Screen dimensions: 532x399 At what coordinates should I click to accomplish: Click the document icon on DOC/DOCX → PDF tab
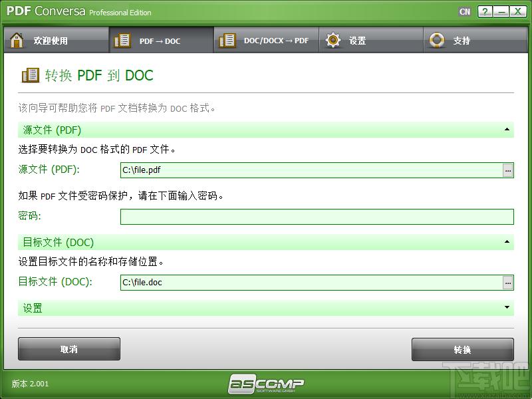pos(227,41)
